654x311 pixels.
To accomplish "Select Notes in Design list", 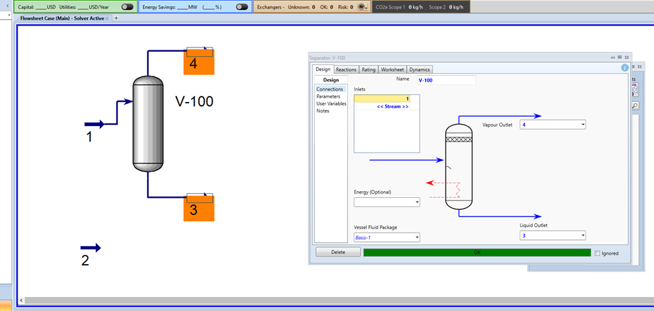I will pyautogui.click(x=323, y=111).
